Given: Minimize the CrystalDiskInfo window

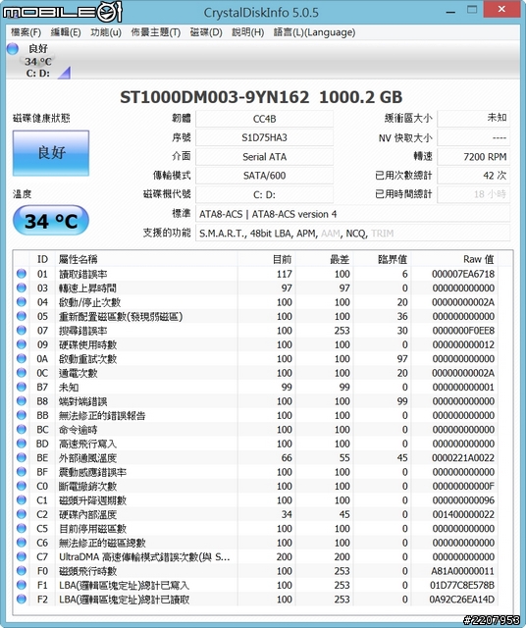Looking at the screenshot, I should [450, 11].
